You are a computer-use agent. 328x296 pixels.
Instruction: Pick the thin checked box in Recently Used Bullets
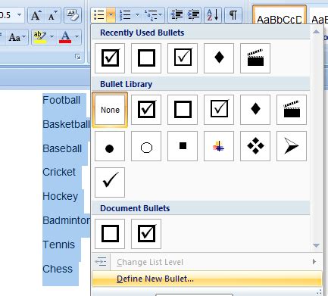(x=183, y=58)
